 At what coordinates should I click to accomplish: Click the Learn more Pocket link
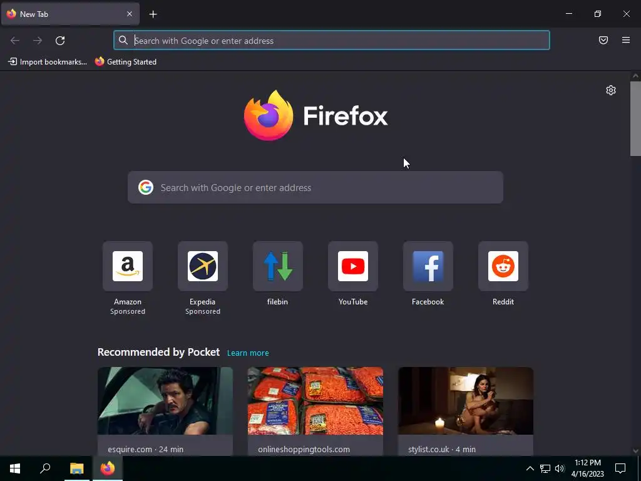click(248, 353)
